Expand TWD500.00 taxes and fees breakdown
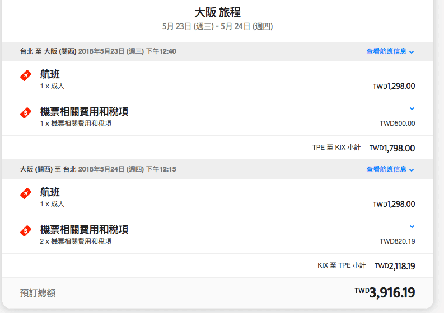 [412, 108]
